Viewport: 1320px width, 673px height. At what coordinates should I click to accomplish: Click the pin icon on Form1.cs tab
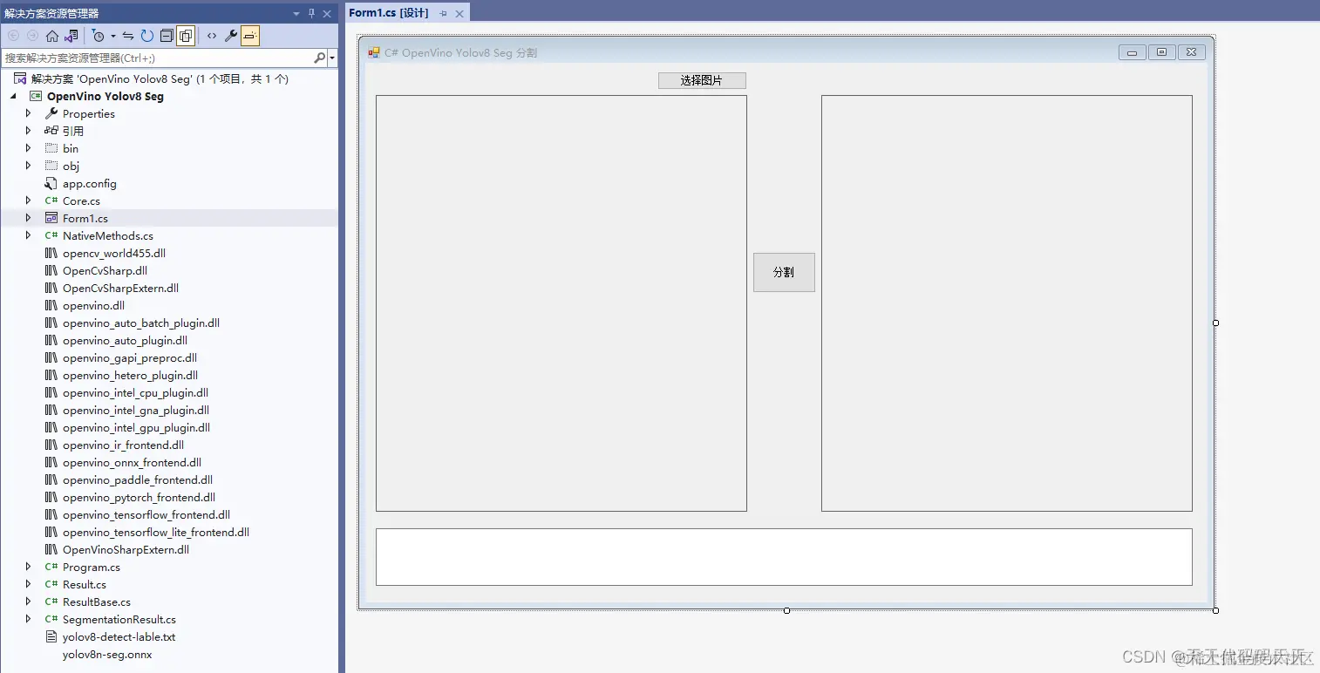[444, 13]
